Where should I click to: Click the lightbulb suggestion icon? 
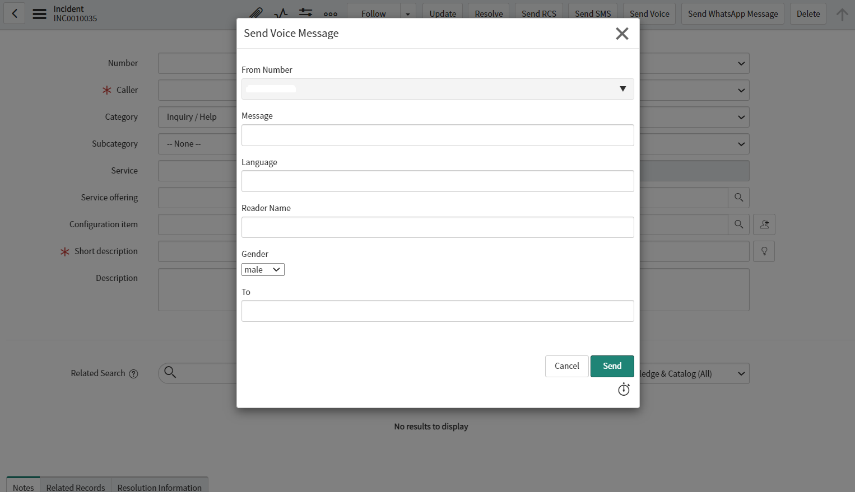[764, 251]
